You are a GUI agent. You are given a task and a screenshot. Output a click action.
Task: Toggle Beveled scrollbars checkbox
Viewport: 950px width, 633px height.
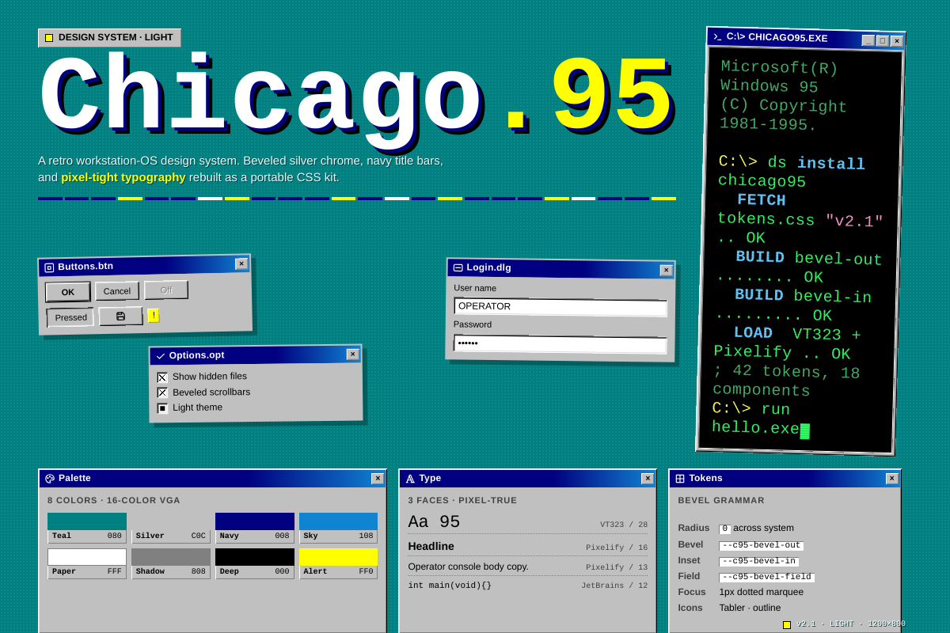click(162, 392)
